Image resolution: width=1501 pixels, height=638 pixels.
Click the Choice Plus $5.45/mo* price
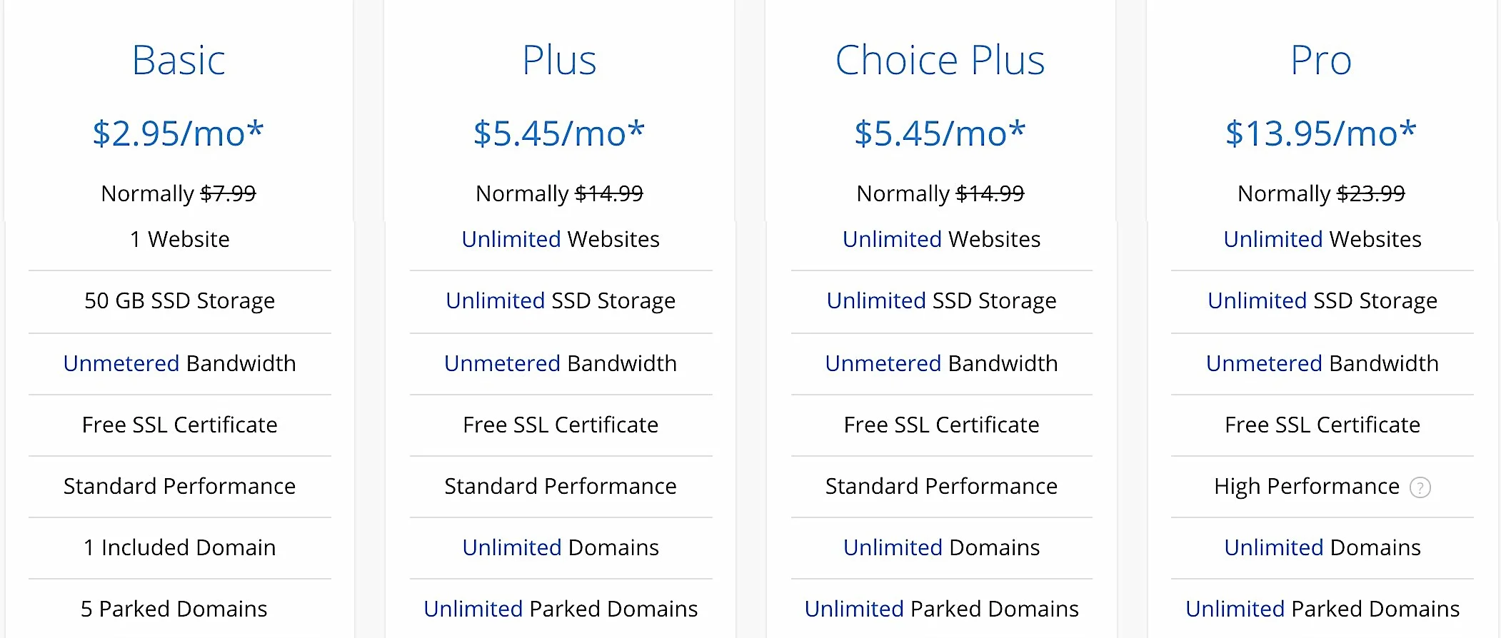[940, 133]
